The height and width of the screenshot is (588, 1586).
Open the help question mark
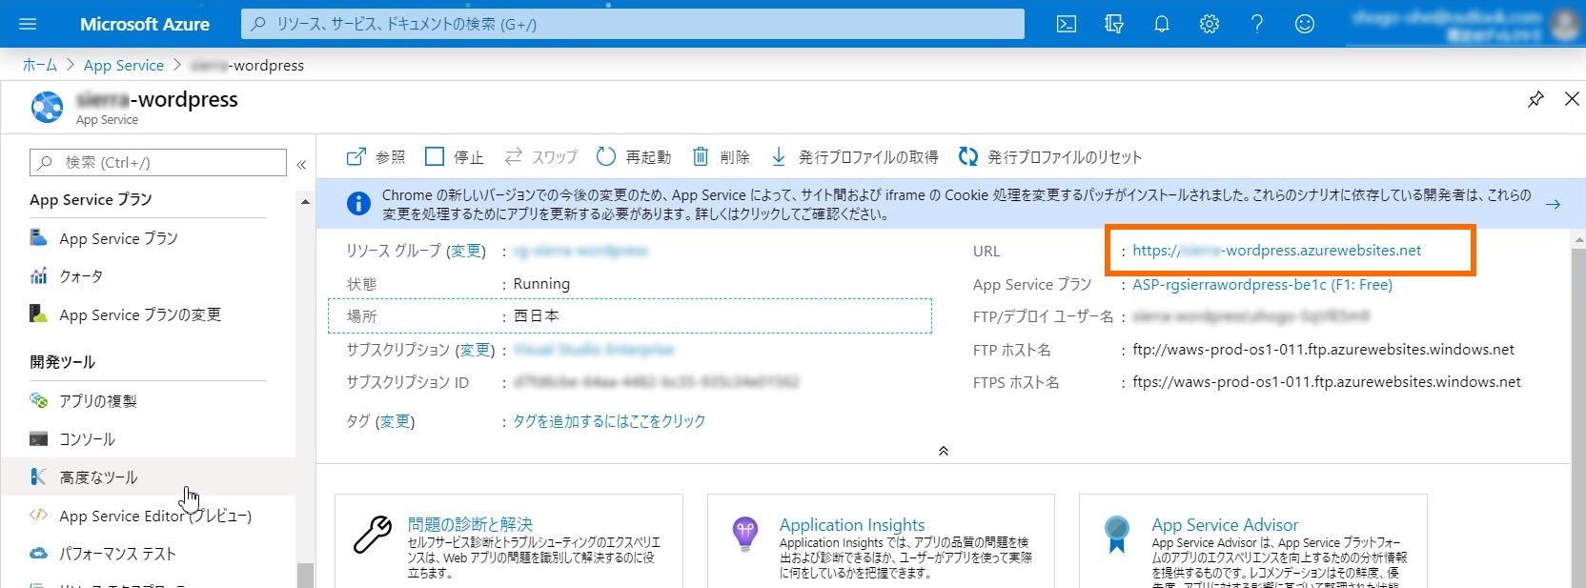[x=1257, y=24]
